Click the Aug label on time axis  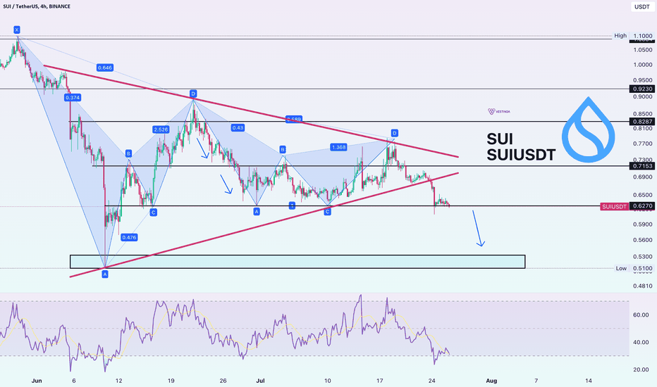tap(491, 380)
